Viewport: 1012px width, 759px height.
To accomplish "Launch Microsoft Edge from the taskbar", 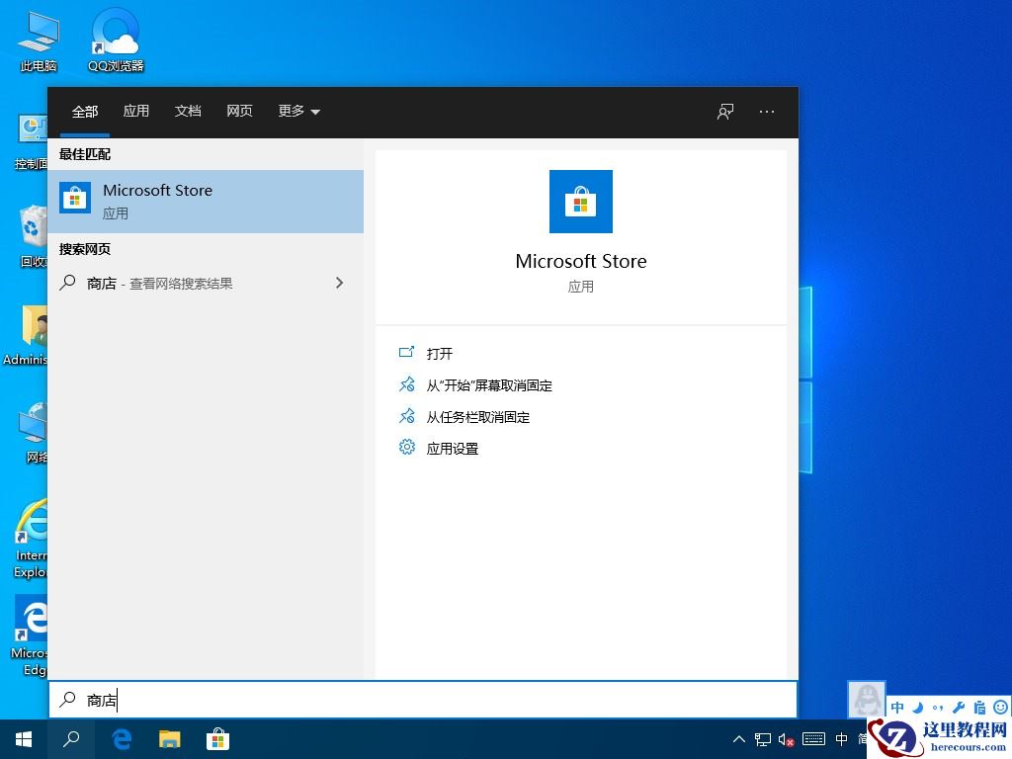I will [122, 738].
